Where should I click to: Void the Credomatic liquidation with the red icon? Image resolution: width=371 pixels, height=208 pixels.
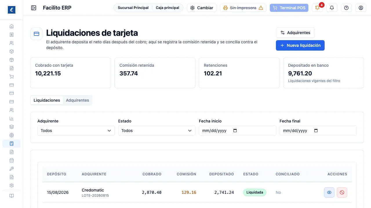[x=342, y=192]
